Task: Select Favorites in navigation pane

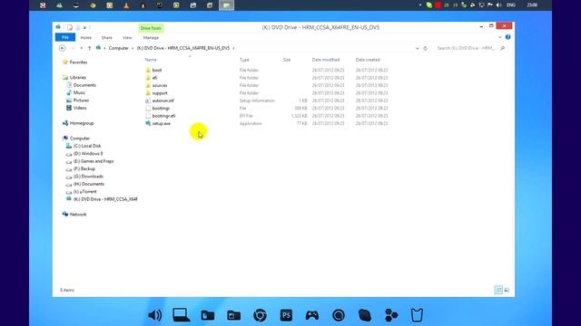Action: 75,62
